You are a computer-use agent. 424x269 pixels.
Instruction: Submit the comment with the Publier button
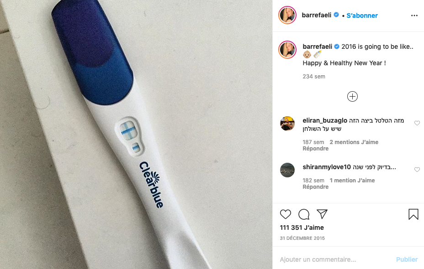(407, 259)
